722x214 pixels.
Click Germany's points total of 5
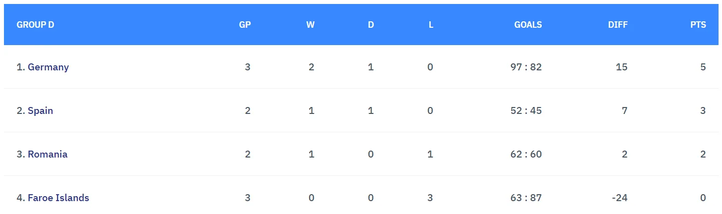[703, 67]
